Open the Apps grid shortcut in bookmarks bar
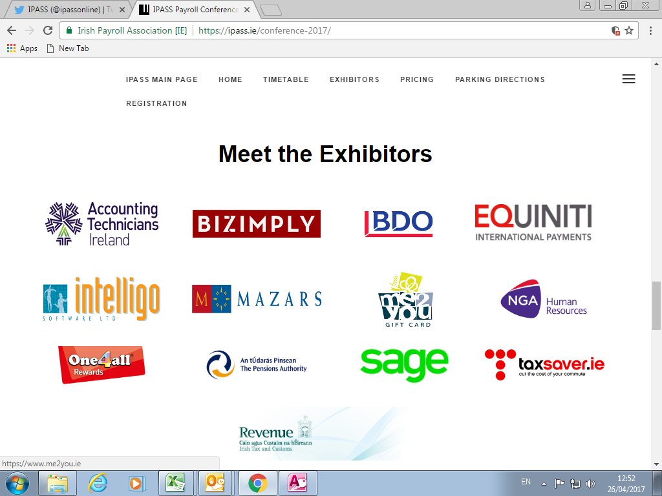Screen dimensions: 662x496 (x=23, y=48)
